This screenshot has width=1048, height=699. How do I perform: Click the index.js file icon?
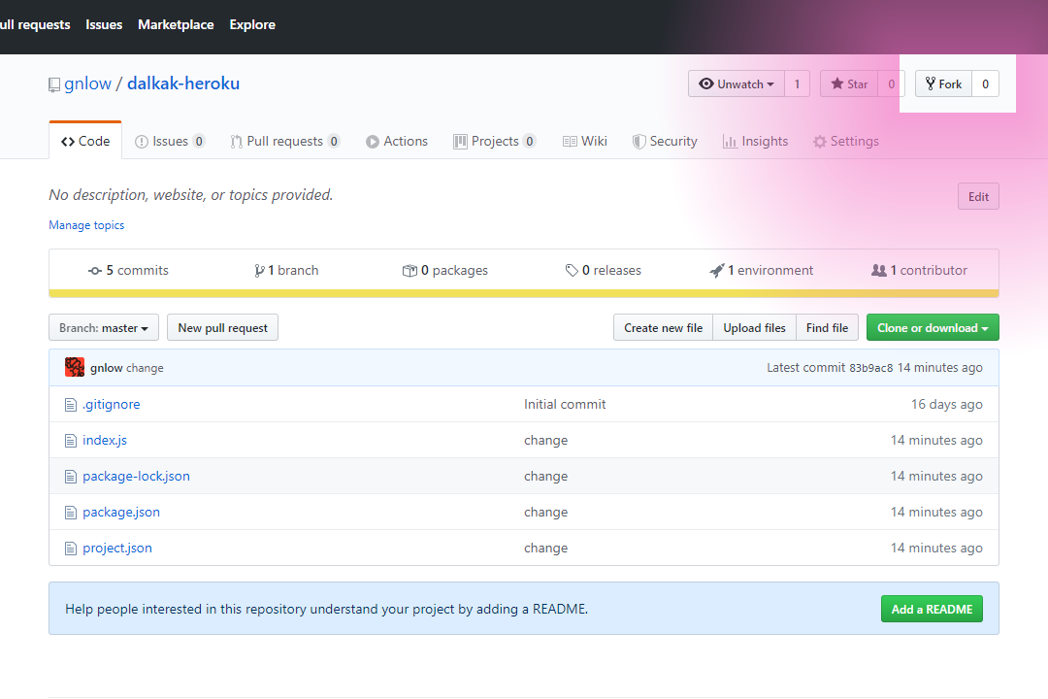tap(70, 441)
